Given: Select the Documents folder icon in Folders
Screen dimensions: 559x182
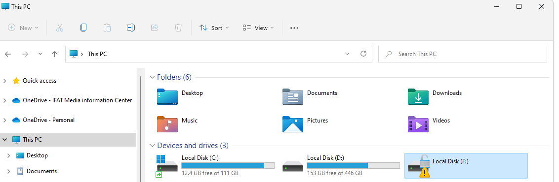Looking at the screenshot, I should 293,96.
